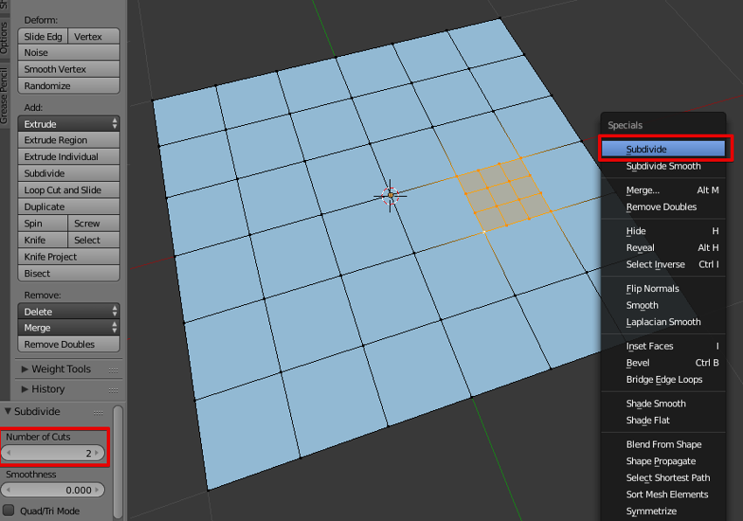Choose Shade Smooth in Specials menu
Viewport: 743px width, 521px height.
[x=663, y=404]
